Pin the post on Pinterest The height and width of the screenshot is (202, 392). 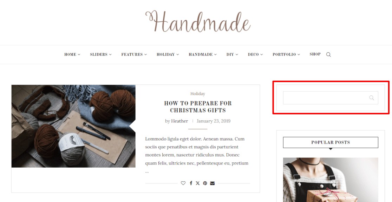coord(205,183)
